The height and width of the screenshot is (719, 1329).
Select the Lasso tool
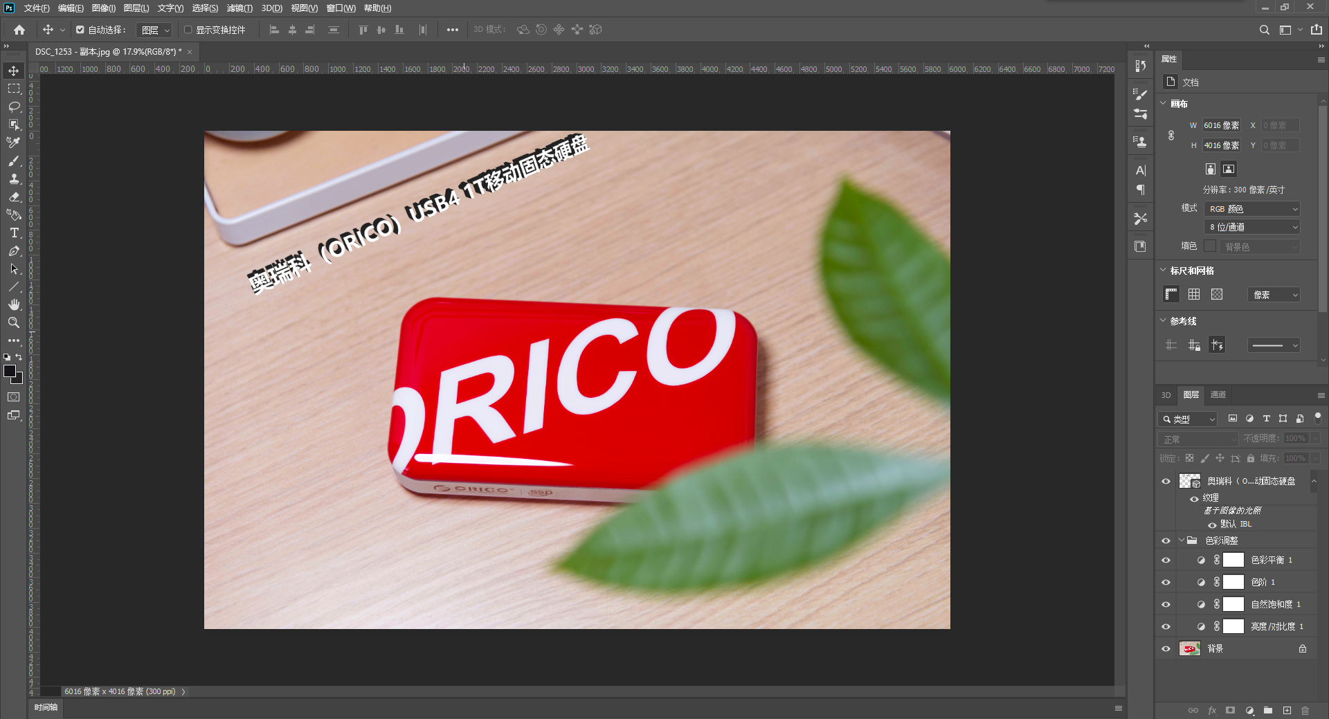pos(14,107)
